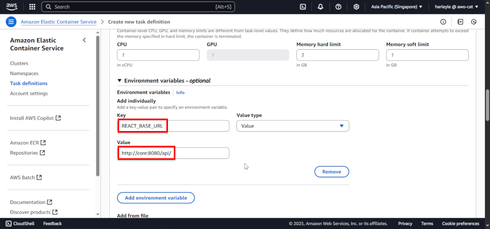Image resolution: width=490 pixels, height=229 pixels.
Task: Click the AWS logo home icon
Action: click(12, 7)
